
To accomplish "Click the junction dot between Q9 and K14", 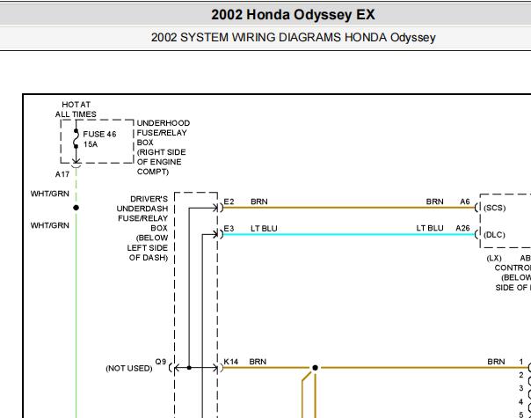I will pyautogui.click(x=189, y=368).
